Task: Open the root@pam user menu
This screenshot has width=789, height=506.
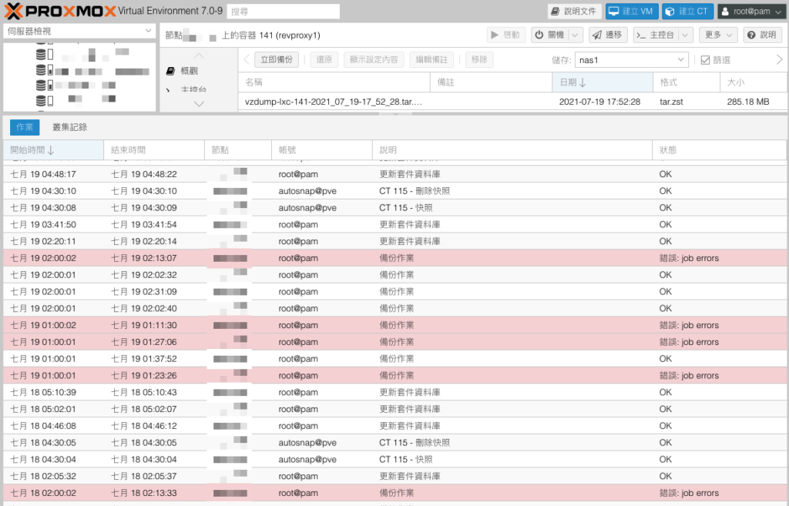Action: (x=751, y=11)
